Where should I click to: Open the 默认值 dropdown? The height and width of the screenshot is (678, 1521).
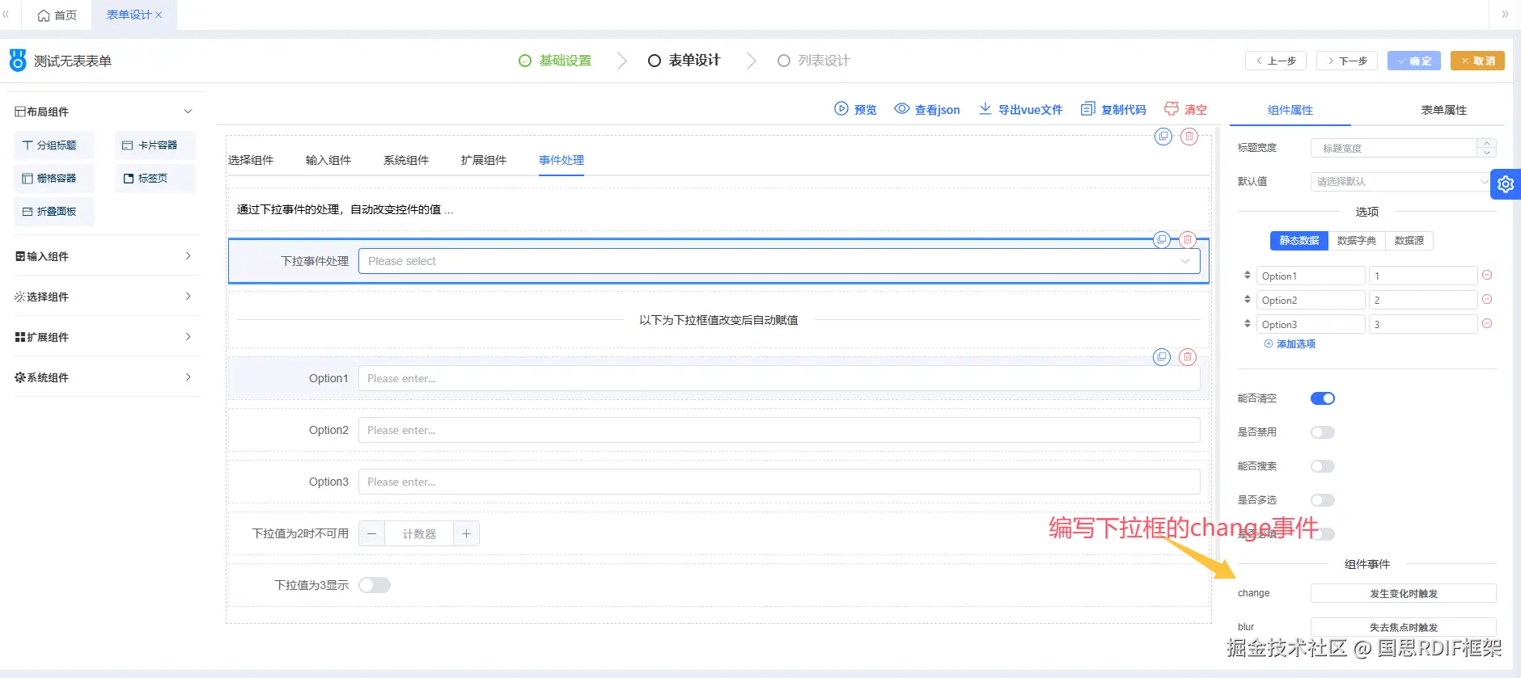pos(1404,182)
